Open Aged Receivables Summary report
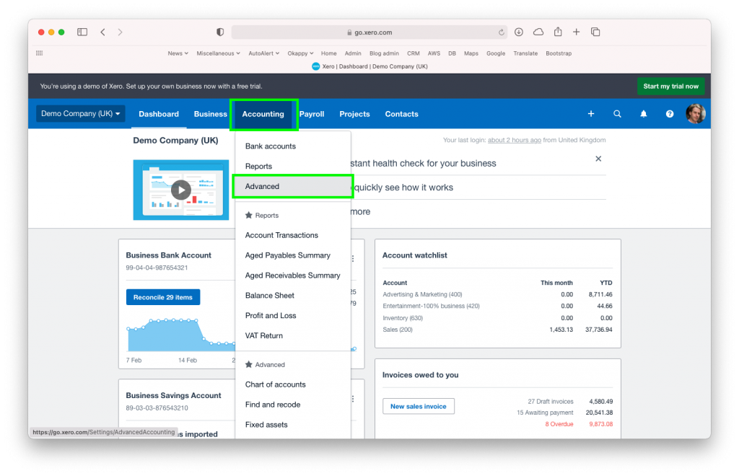 coord(293,276)
